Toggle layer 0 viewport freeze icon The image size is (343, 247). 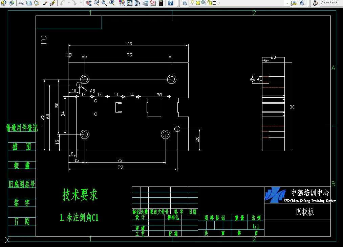tap(203, 3)
